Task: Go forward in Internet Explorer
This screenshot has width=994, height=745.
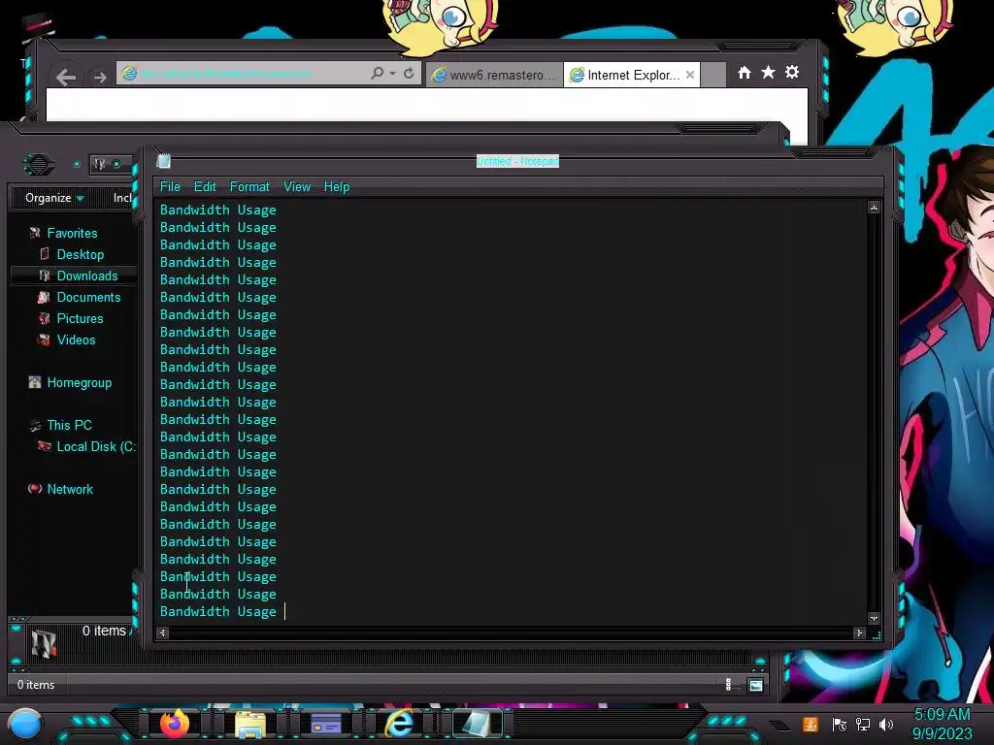Action: pos(100,77)
